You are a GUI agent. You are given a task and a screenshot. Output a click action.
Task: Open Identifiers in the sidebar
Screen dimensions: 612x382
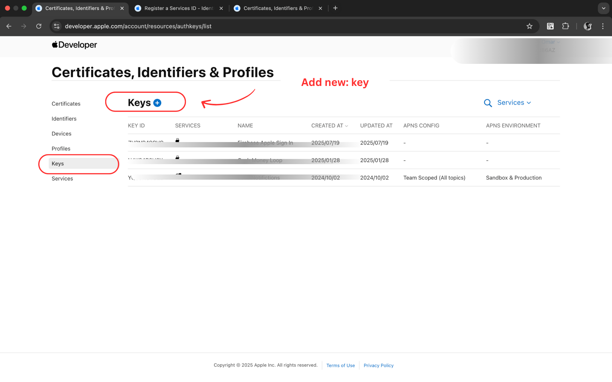coord(64,119)
